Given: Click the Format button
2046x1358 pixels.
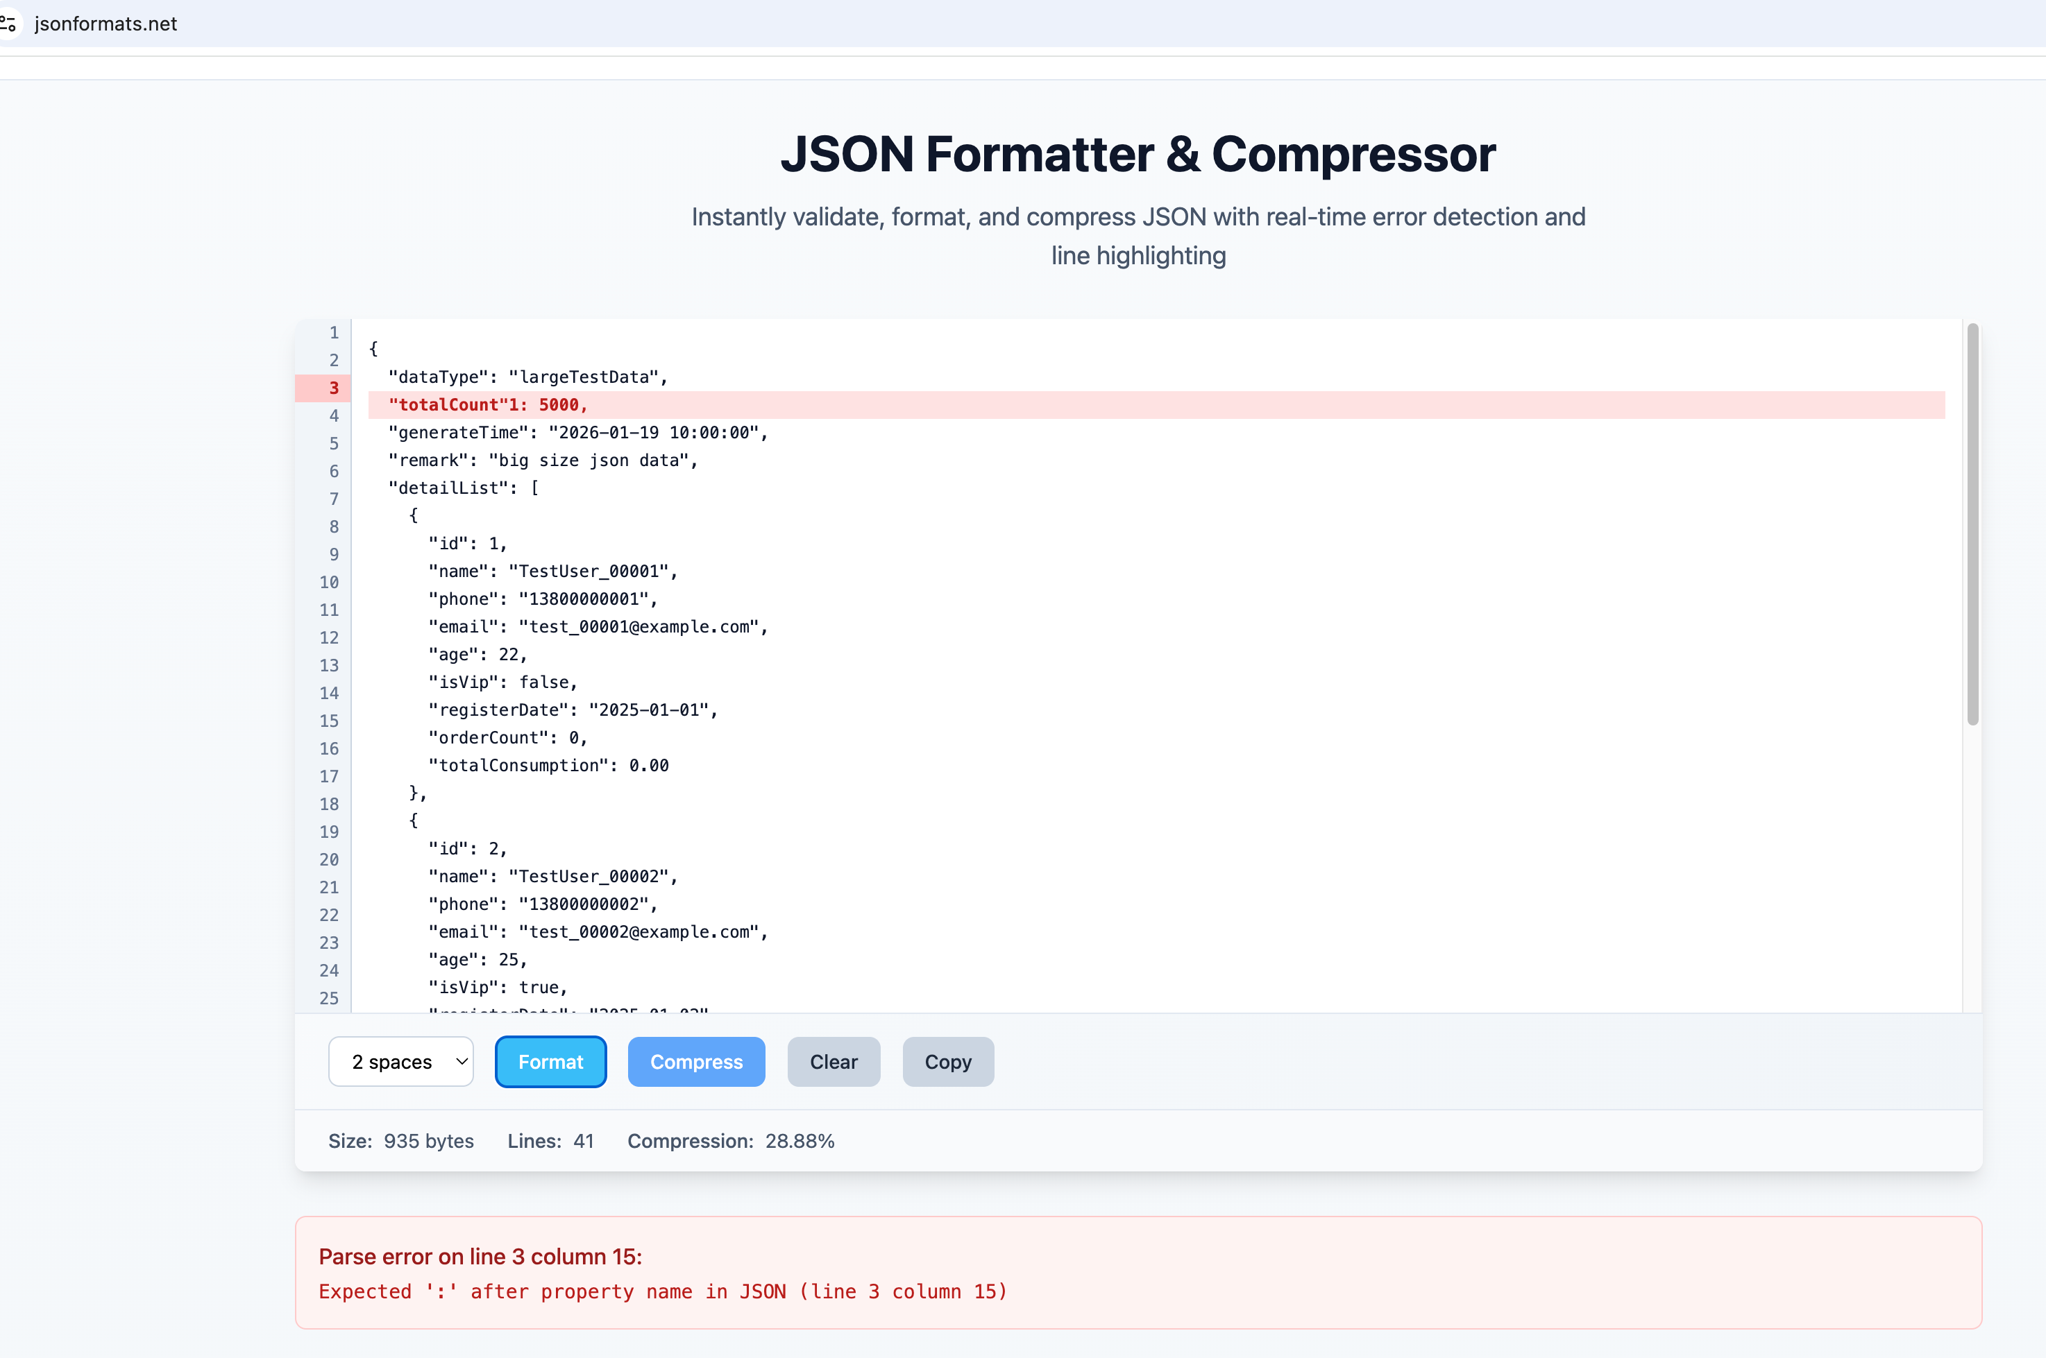Looking at the screenshot, I should point(550,1061).
